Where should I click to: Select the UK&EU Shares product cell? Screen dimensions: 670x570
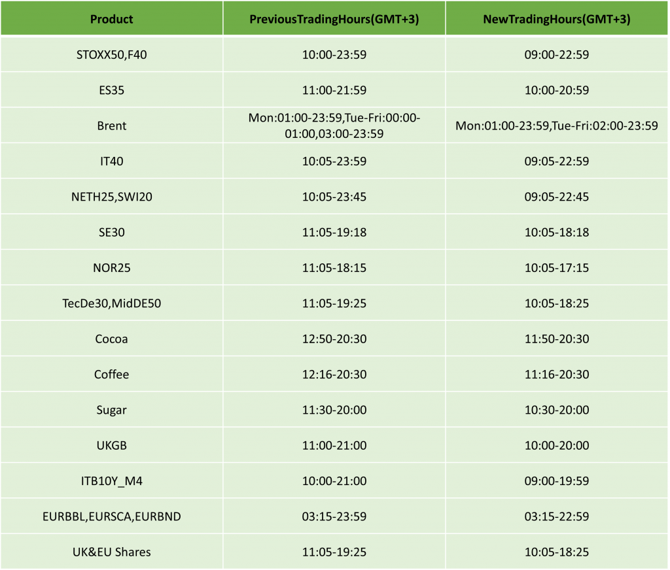tap(111, 552)
